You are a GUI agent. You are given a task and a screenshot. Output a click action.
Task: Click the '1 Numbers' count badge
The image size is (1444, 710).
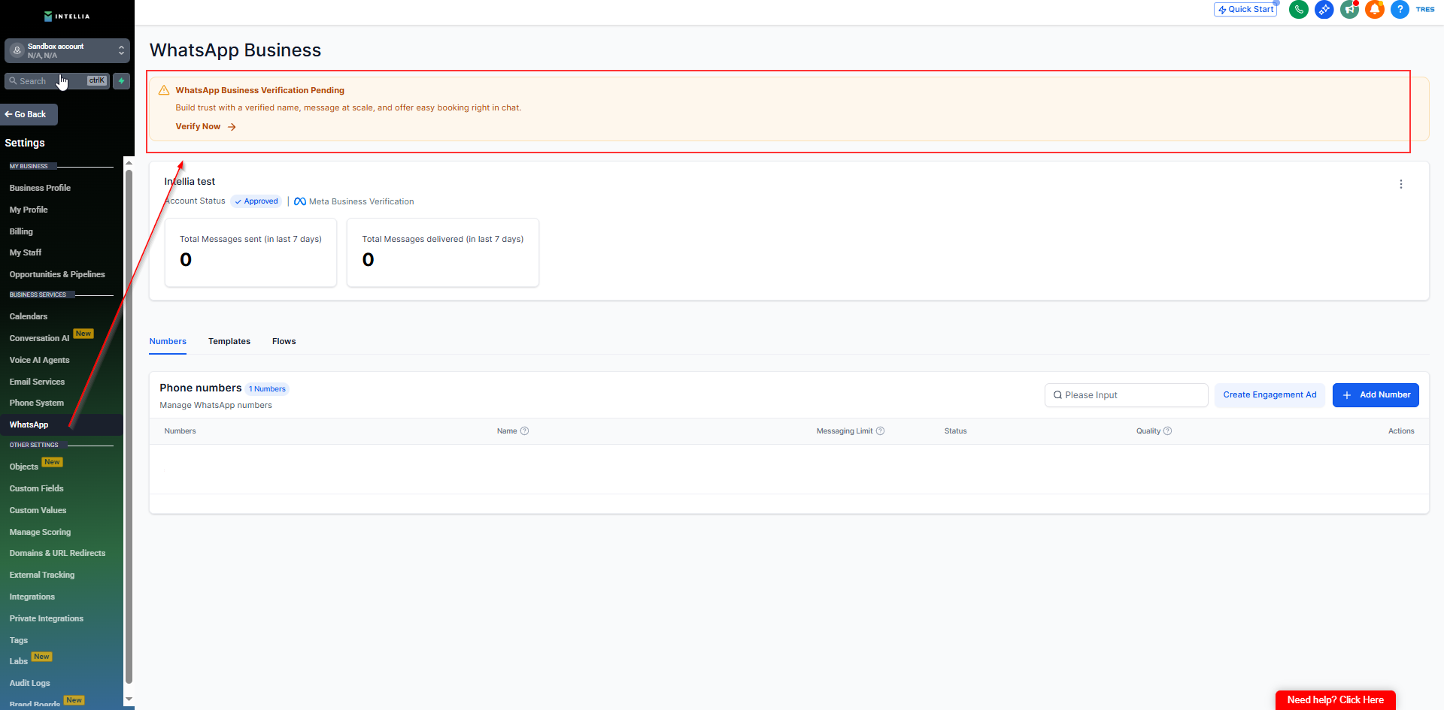click(x=267, y=389)
